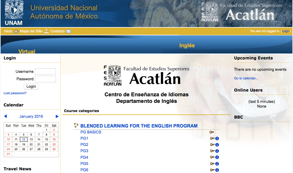The width and height of the screenshot is (293, 173).
Task: Open the Mapa del Sitio menu item
Action: (31, 31)
